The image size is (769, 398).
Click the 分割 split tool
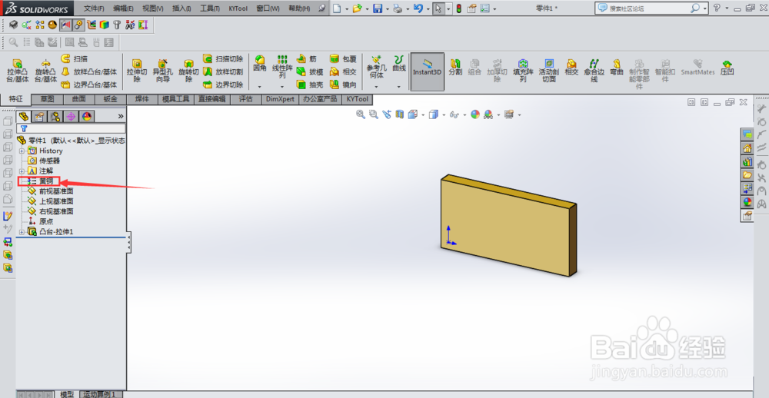455,68
